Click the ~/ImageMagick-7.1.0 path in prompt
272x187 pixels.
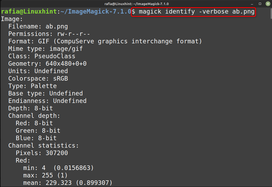click(x=96, y=12)
